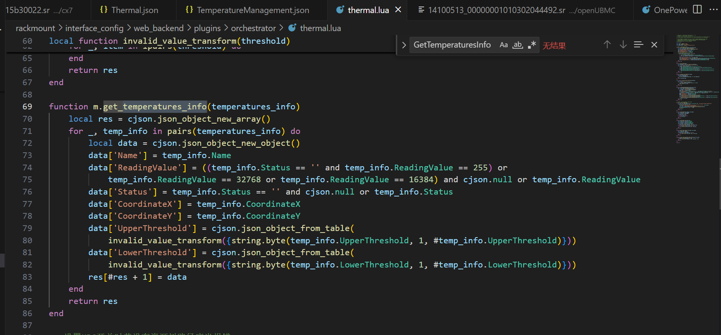Click the GetTemperaturesInfo search input field

coord(452,45)
